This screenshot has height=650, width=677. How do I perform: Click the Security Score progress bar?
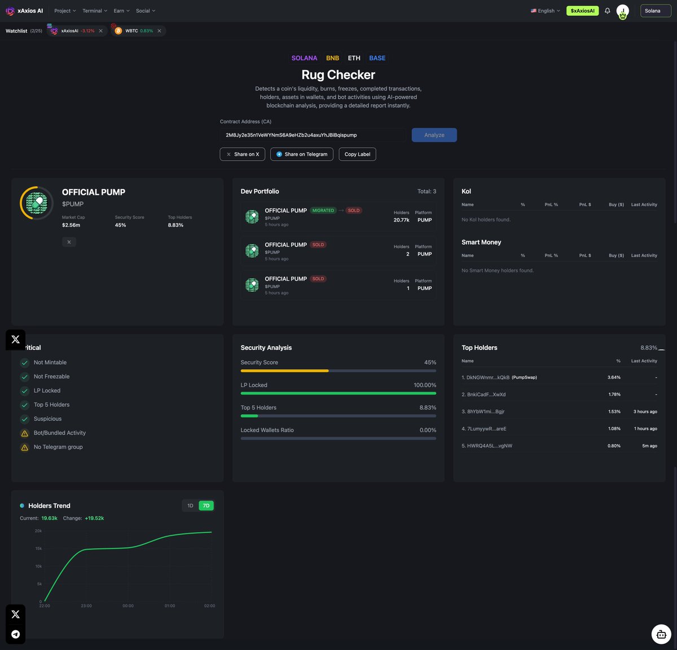click(x=338, y=370)
